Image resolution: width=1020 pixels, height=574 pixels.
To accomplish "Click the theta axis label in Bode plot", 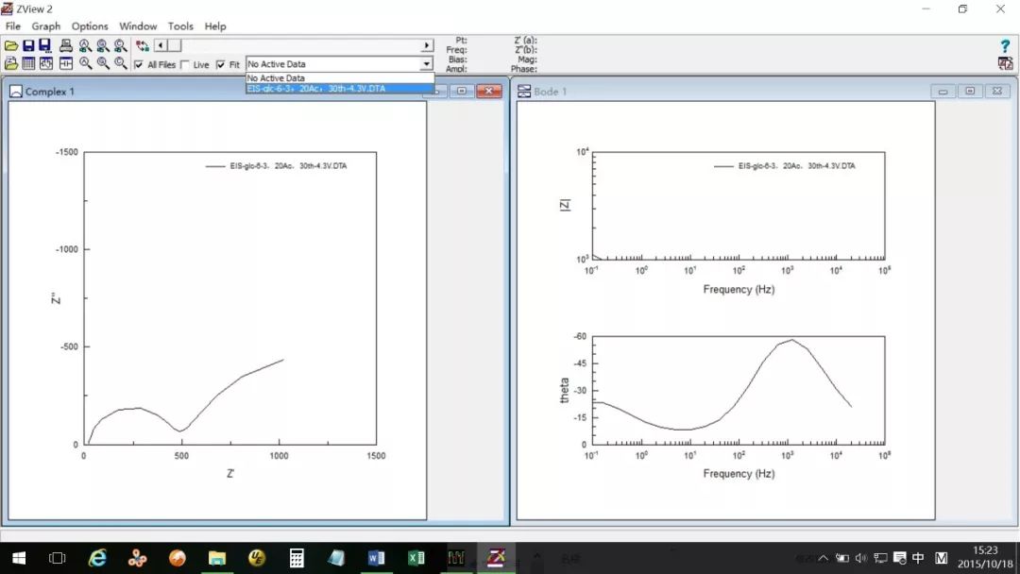I will point(565,390).
